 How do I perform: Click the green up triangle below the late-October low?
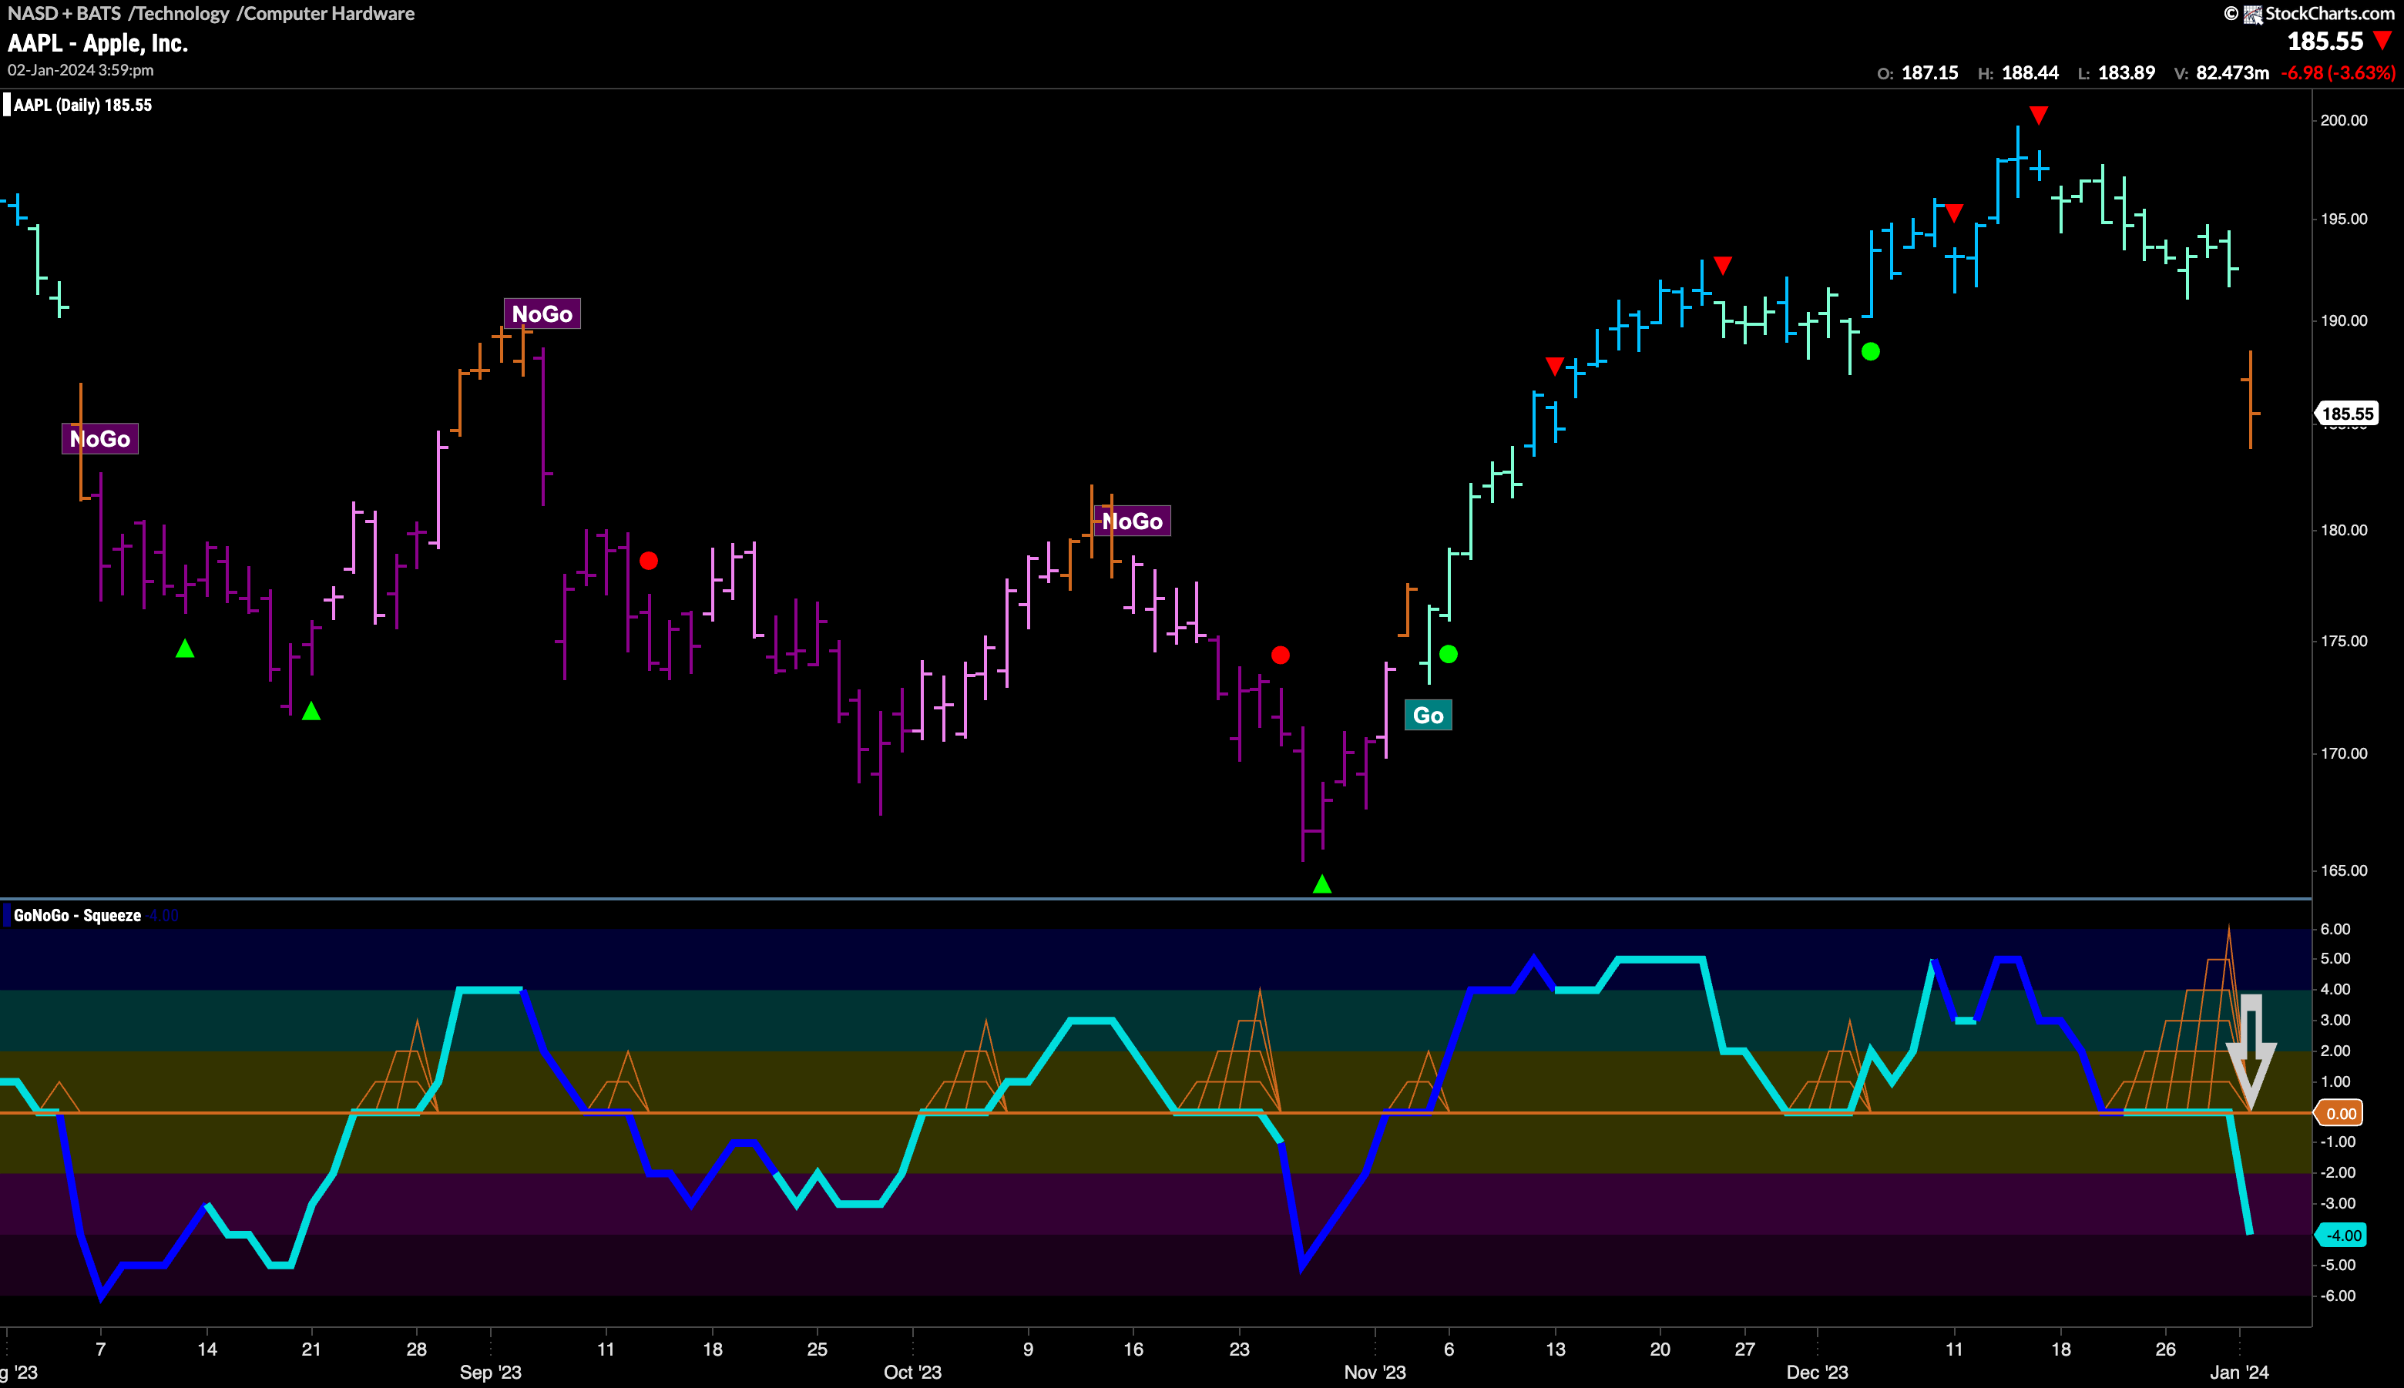point(1321,883)
